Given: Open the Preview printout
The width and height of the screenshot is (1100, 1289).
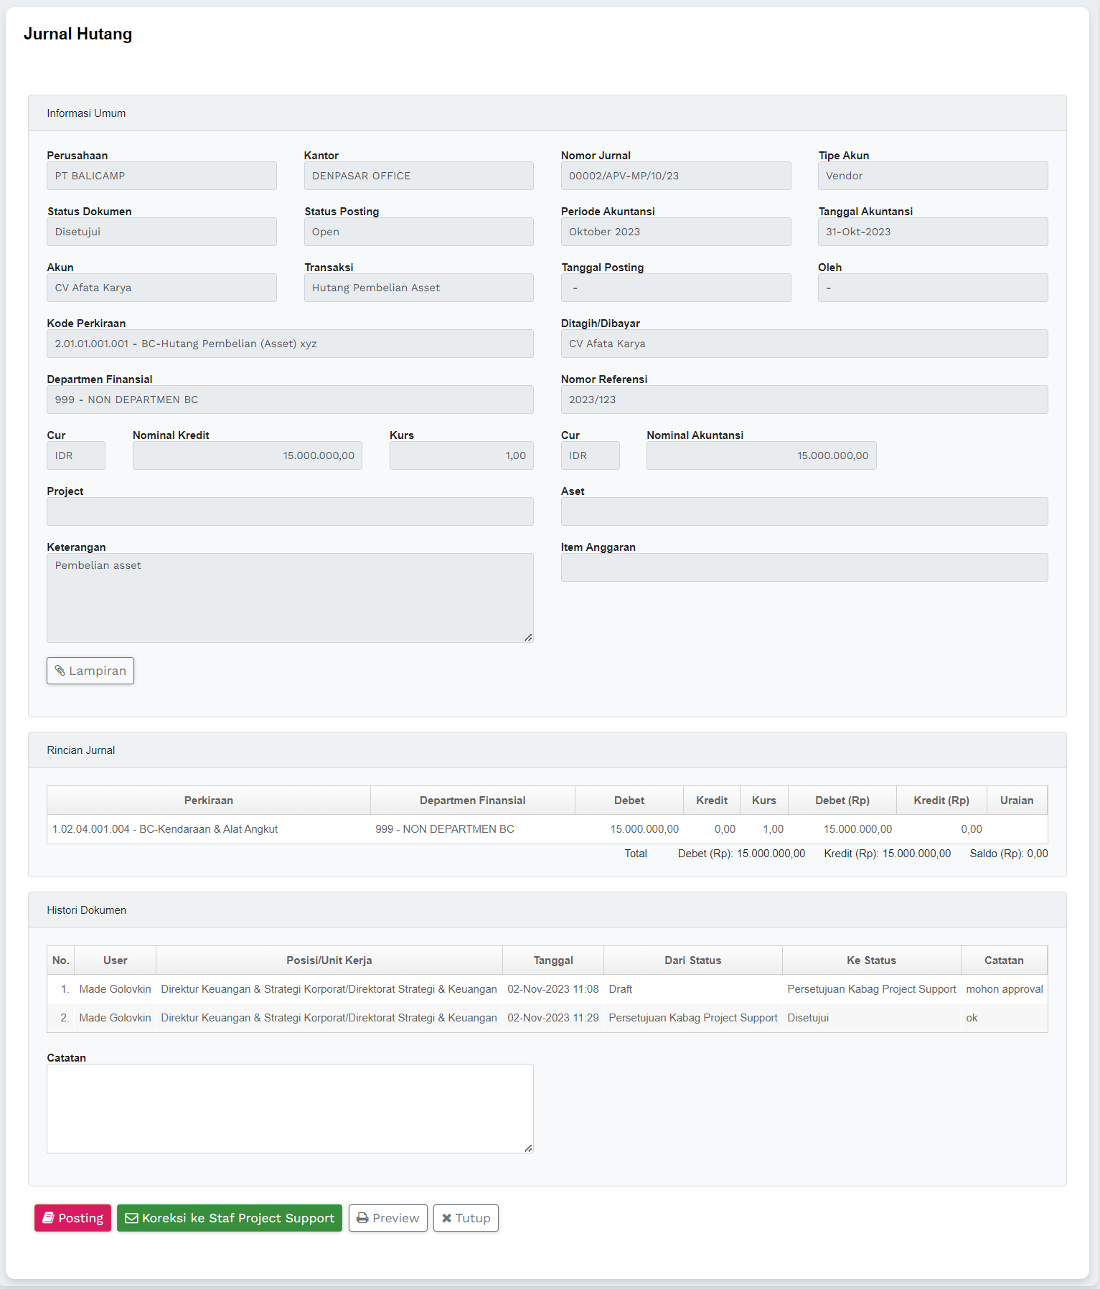Looking at the screenshot, I should pos(387,1218).
